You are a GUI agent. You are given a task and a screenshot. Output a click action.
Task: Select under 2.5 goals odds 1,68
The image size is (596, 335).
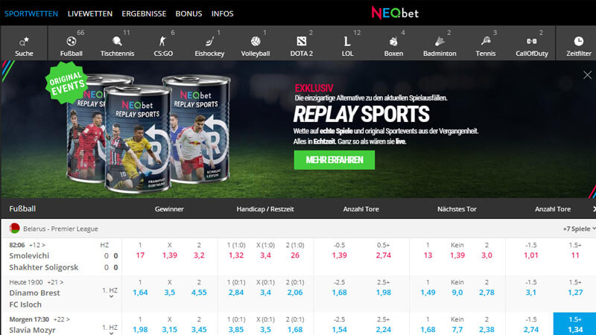tap(340, 293)
